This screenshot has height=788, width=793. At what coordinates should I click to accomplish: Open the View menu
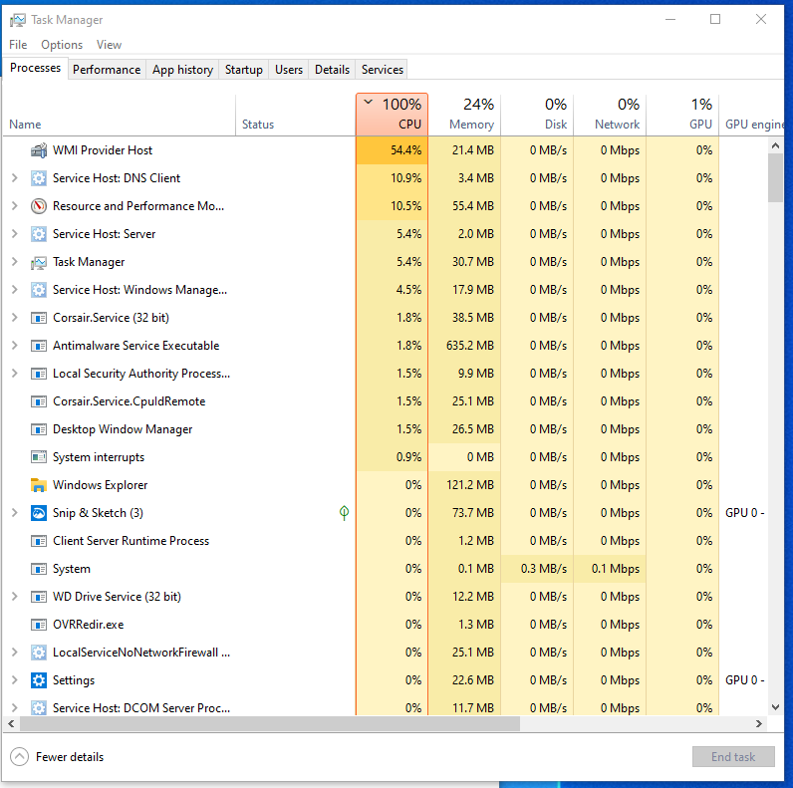(x=109, y=45)
